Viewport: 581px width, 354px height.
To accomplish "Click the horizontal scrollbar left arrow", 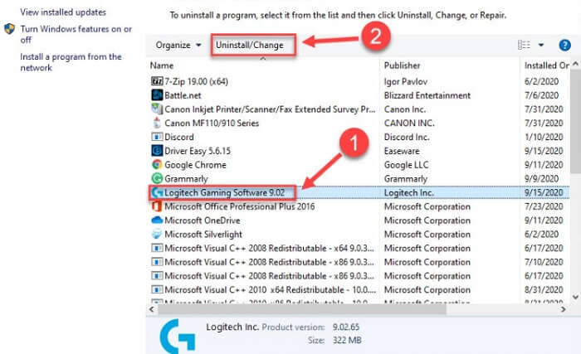I will (x=152, y=309).
